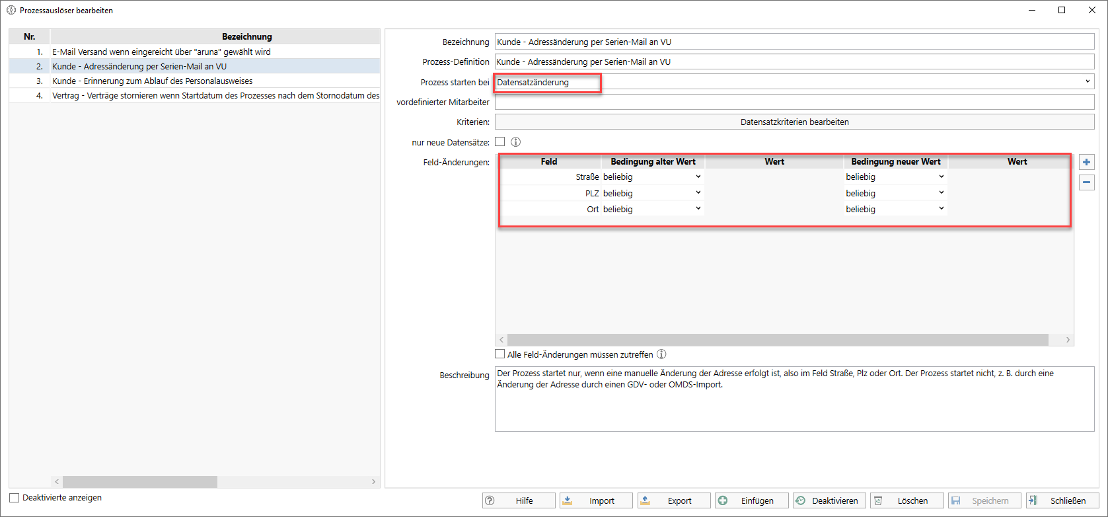Image resolution: width=1108 pixels, height=517 pixels.
Task: Click info icon beside 'Alle Feld-Änderungen müssen zutreffen'
Action: pos(661,354)
